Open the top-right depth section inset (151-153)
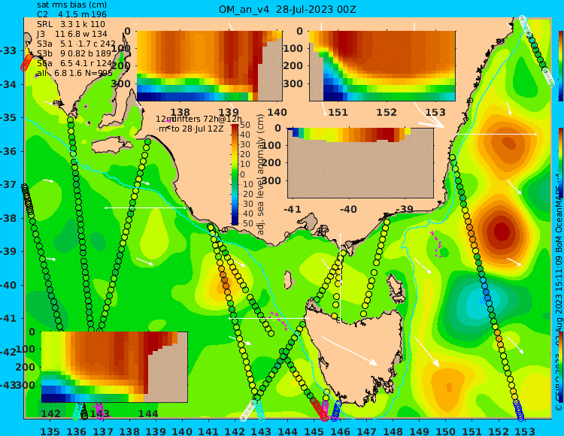The width and height of the screenshot is (564, 436). pos(382,66)
